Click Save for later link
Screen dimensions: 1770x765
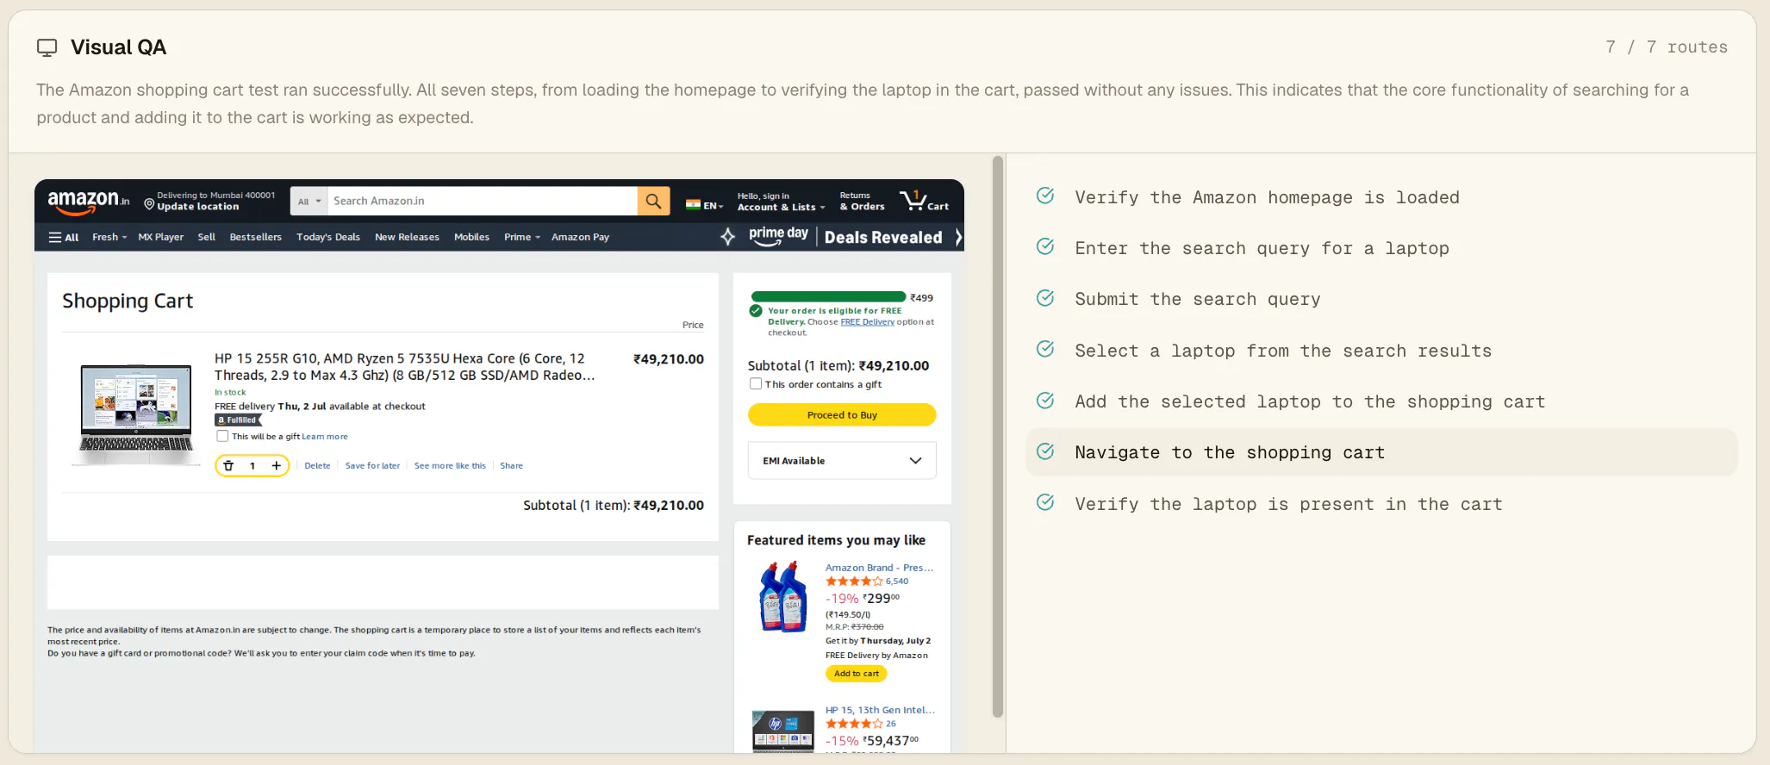(372, 466)
